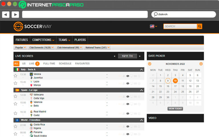Image resolution: width=219 pixels, height=137 pixels.
Task: Expand the Competitions dropdown menu
Action: pyautogui.click(x=43, y=40)
